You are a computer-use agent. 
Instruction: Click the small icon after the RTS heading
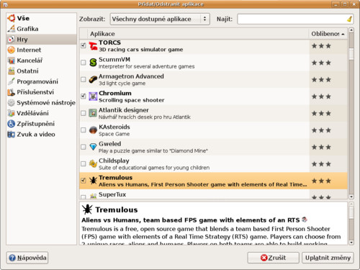(305, 219)
